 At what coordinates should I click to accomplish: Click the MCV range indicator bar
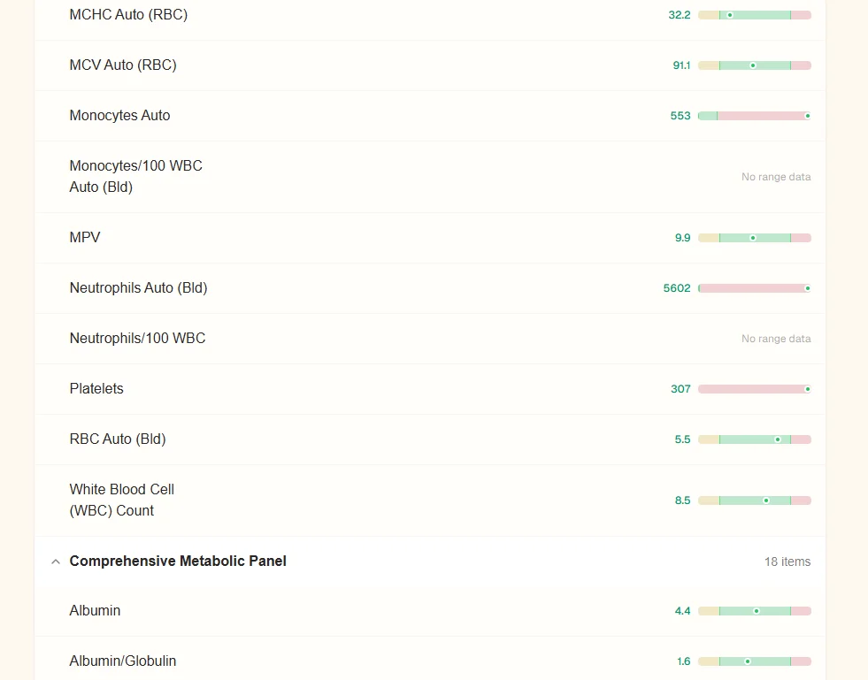(755, 65)
